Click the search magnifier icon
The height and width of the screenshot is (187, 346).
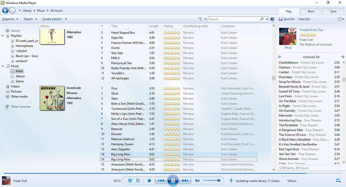[x=262, y=19]
